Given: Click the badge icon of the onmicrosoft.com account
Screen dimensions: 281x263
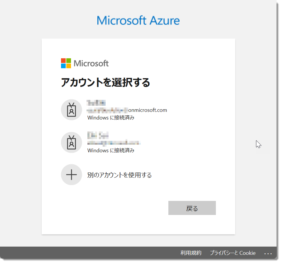Looking at the screenshot, I should [x=72, y=110].
